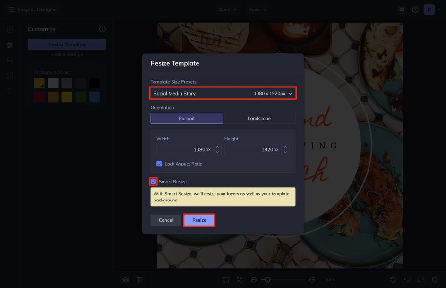
Task: Toggle the Smart Resize checkbox
Action: tap(153, 181)
